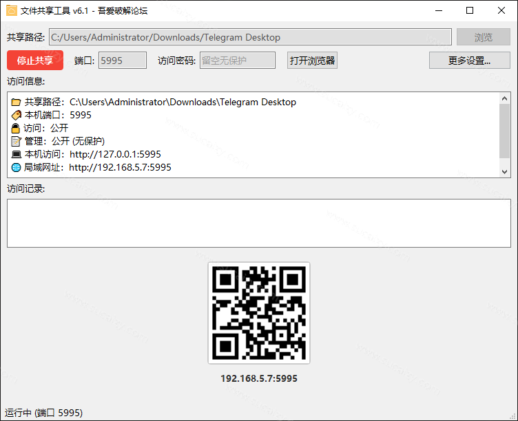The width and height of the screenshot is (518, 421).
Task: Click the globe icon beside 局域网址
Action: (x=16, y=168)
